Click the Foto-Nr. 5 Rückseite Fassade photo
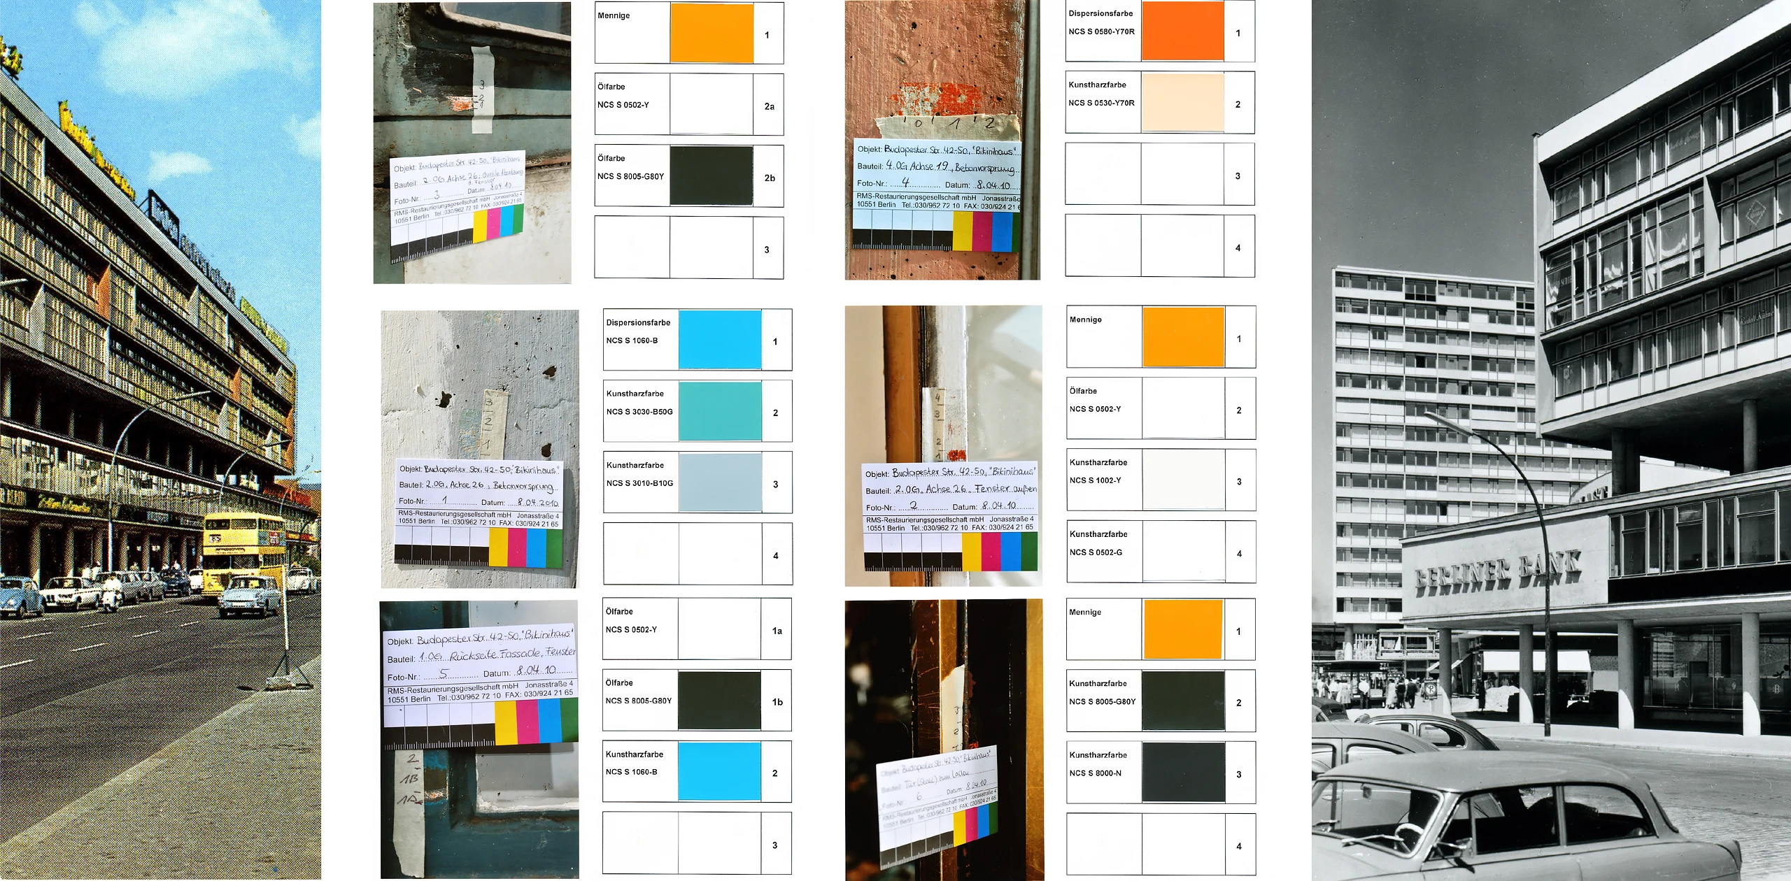 [479, 739]
